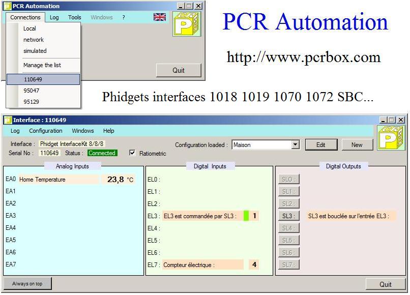Click the PCR cube logo in Interface window
This screenshot has height=295, width=410.
pos(390,137)
